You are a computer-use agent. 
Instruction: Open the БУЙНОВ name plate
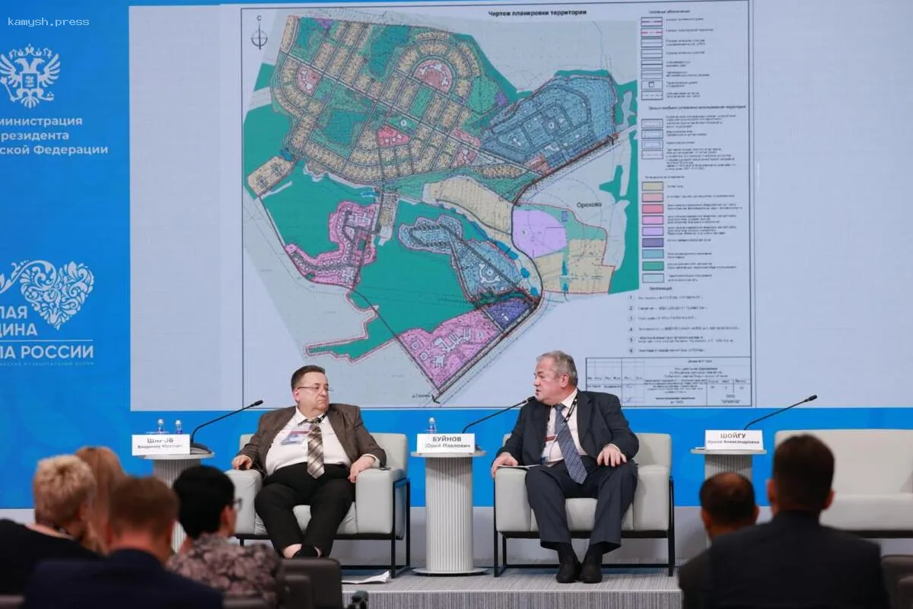(445, 442)
